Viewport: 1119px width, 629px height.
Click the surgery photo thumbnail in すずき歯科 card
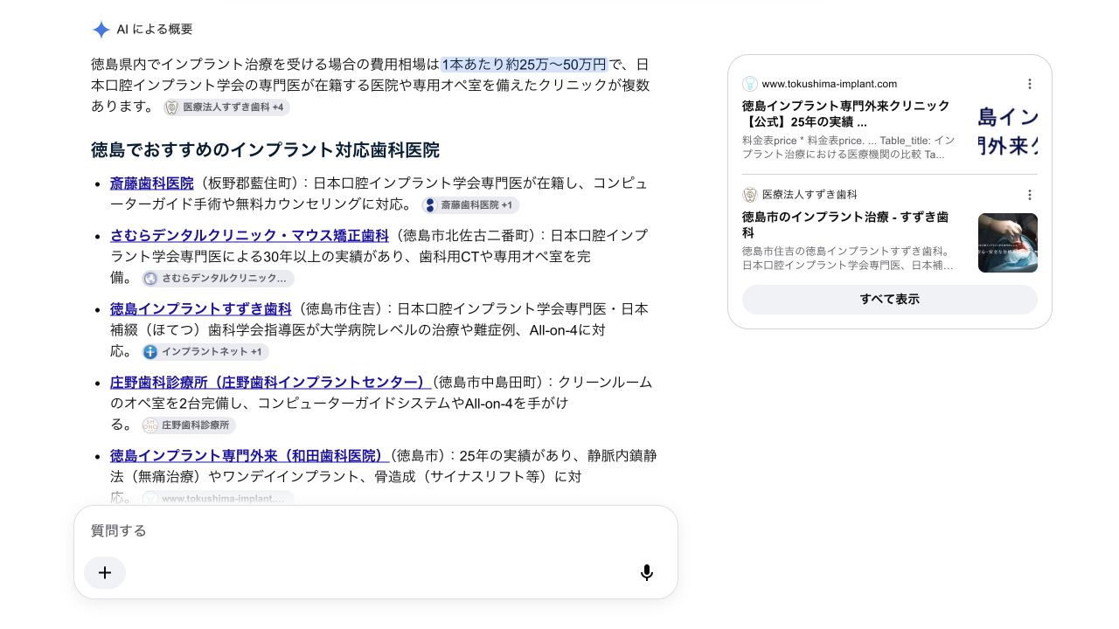(x=1008, y=243)
